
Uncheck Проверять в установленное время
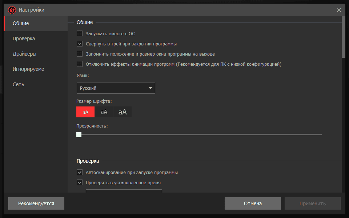click(80, 183)
